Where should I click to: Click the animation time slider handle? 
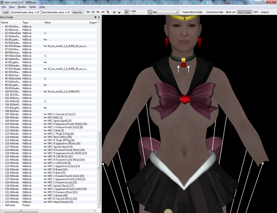point(133,13)
